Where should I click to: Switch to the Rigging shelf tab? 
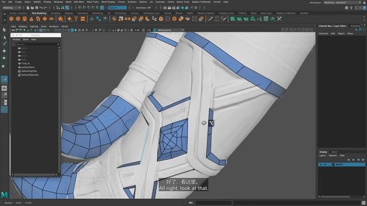coord(69,13)
